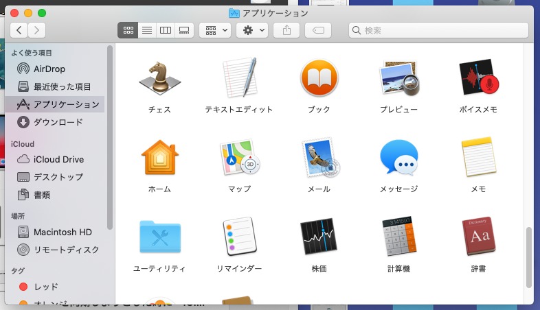Open the item grouping dropdown
The width and height of the screenshot is (540, 310).
(215, 30)
